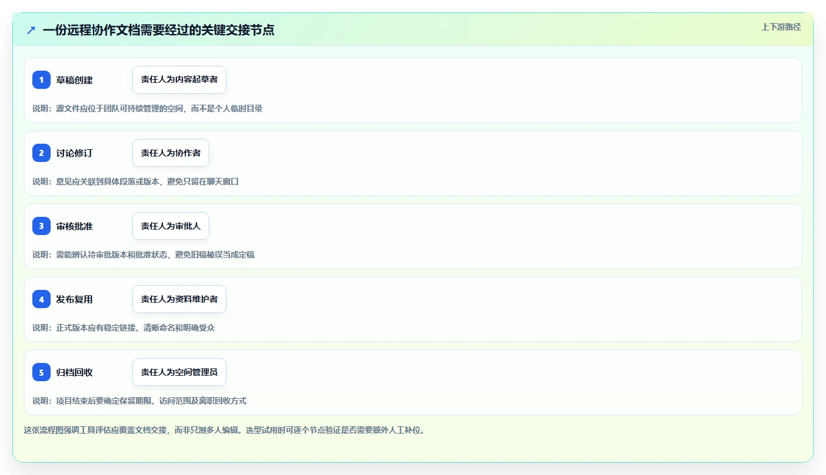Select the 归档回收 step title
Screen dimensions: 826x475
(x=74, y=372)
